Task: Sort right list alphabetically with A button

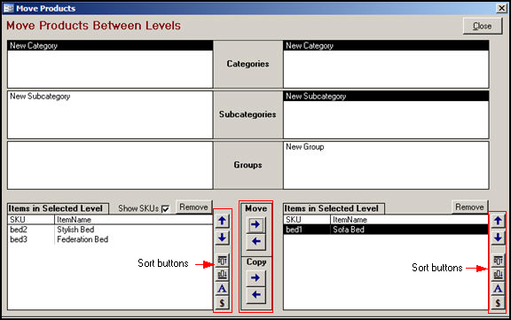Action: (x=498, y=288)
